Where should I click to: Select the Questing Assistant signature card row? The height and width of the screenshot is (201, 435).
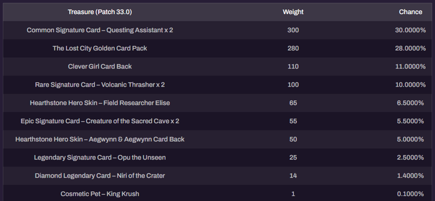217,30
